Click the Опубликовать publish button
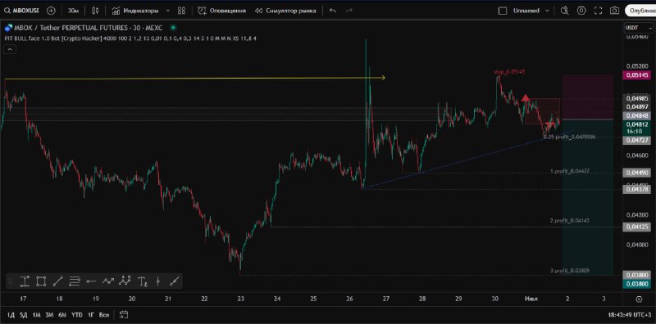Viewport: 656px width, 324px height. pos(640,11)
